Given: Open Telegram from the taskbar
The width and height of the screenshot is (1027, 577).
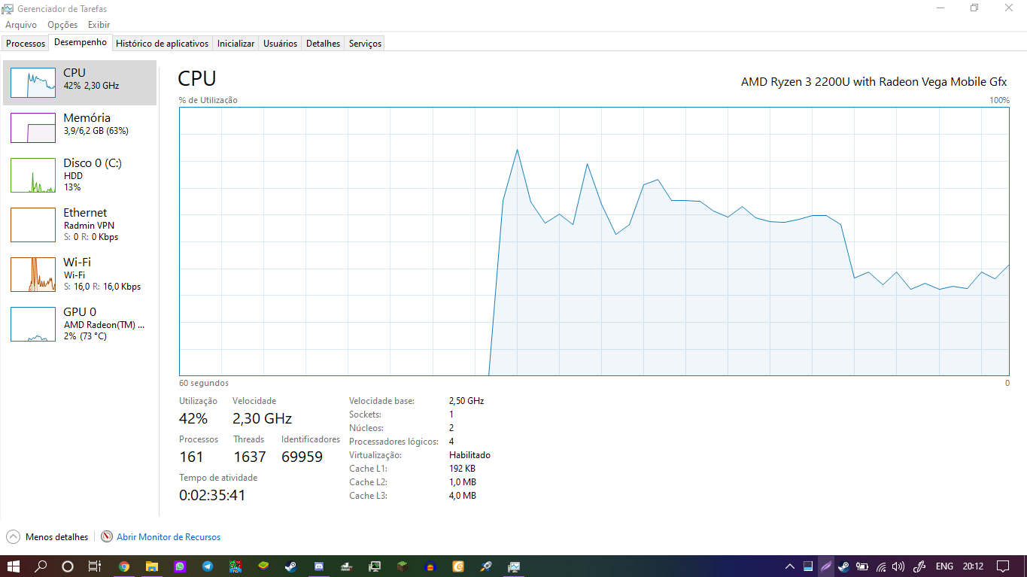Looking at the screenshot, I should (208, 566).
